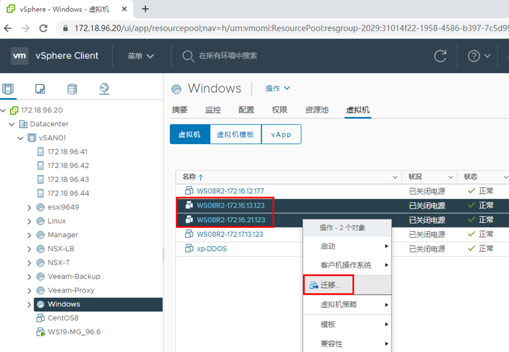This screenshot has width=509, height=352.
Task: Open the WS08R2-172.17.13.123 VM link
Action: pyautogui.click(x=230, y=234)
